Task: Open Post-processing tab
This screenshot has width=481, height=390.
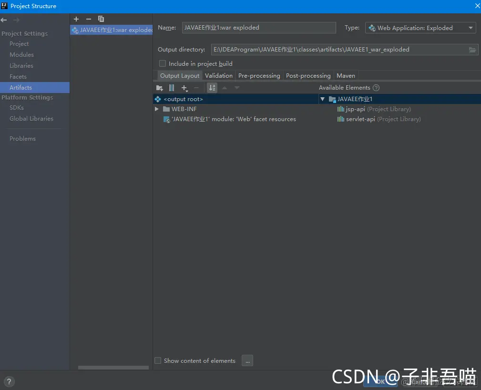Action: click(x=308, y=75)
